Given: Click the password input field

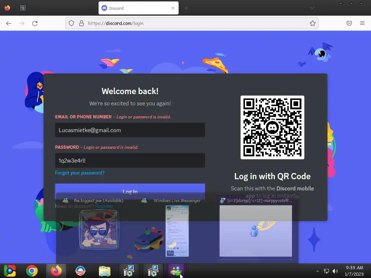Looking at the screenshot, I should 130,160.
